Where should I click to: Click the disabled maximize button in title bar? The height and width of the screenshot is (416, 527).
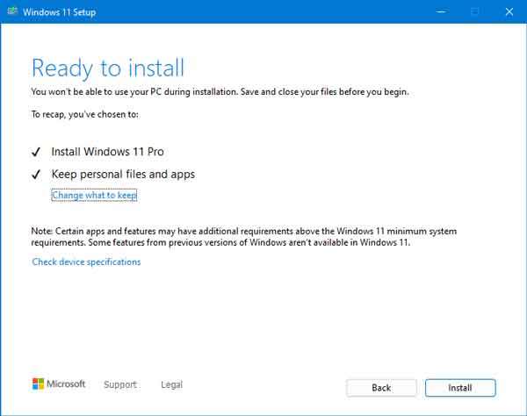pyautogui.click(x=475, y=11)
